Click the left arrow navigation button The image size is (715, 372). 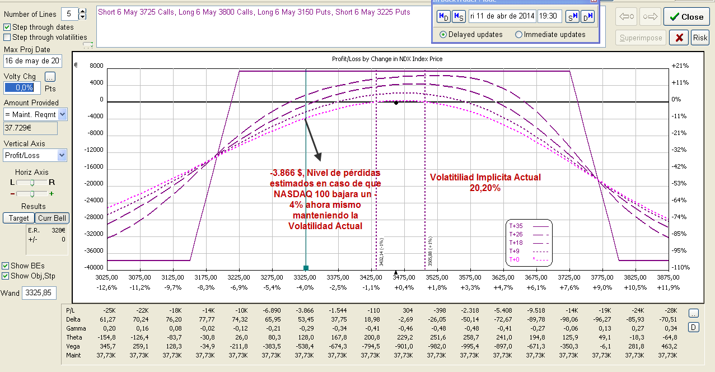tap(625, 16)
